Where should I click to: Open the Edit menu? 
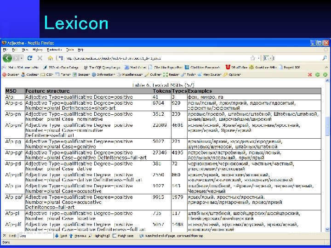coord(15,50)
